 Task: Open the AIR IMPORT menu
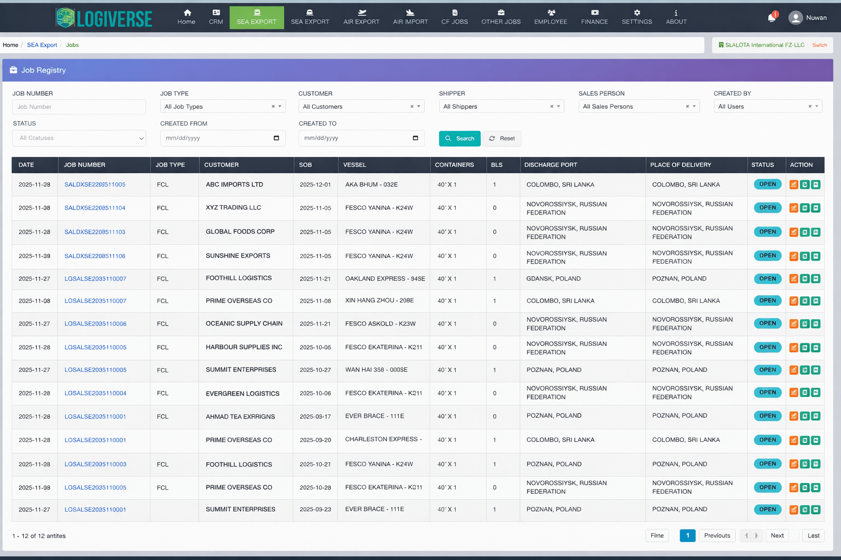tap(410, 17)
